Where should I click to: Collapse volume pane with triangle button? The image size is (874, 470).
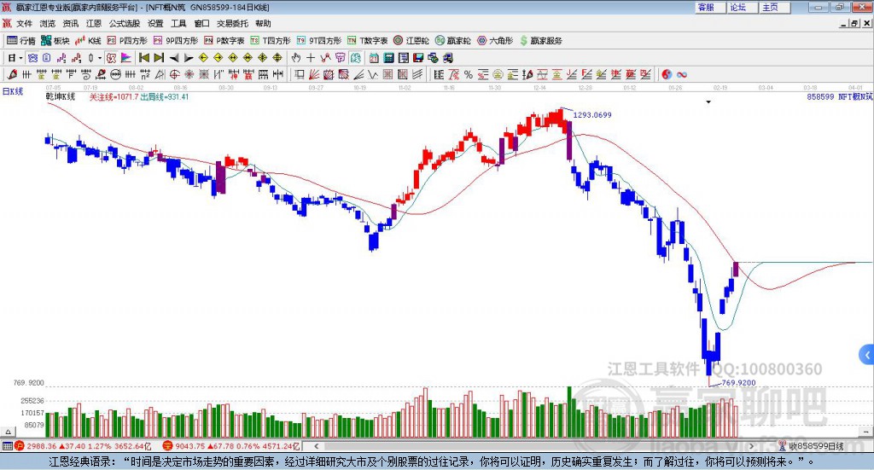pyautogui.click(x=8, y=432)
